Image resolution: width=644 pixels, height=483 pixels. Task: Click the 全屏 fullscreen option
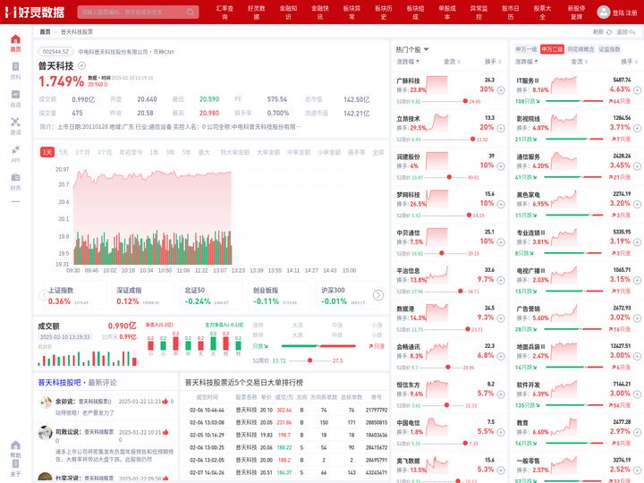[377, 152]
